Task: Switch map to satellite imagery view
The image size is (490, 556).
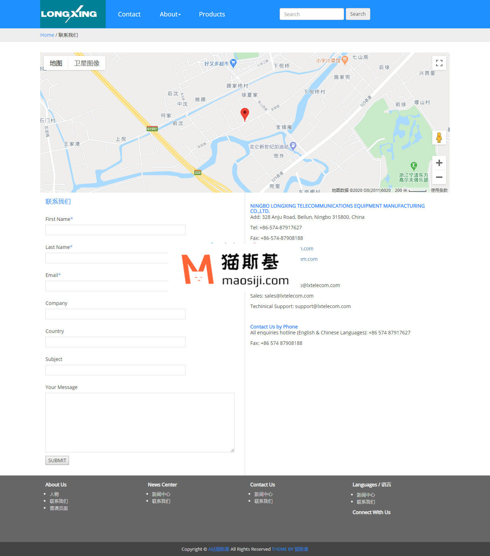Action: pos(87,63)
